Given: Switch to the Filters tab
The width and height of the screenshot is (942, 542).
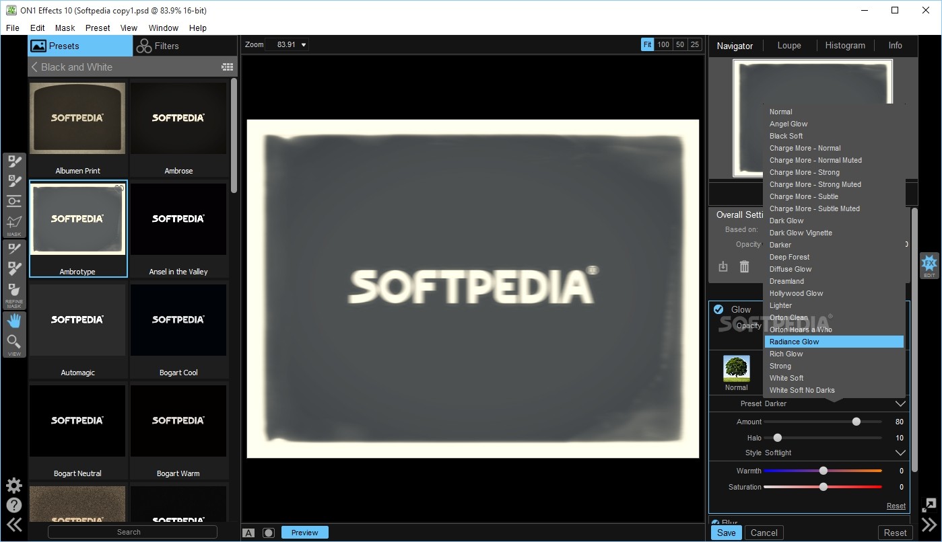Looking at the screenshot, I should pyautogui.click(x=184, y=46).
